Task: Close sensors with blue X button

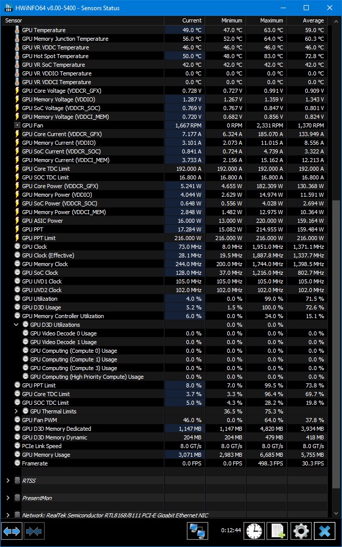Action: point(325,531)
